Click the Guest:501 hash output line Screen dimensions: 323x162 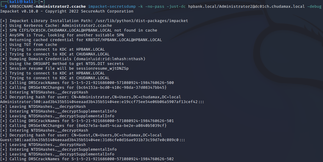click(x=93, y=140)
